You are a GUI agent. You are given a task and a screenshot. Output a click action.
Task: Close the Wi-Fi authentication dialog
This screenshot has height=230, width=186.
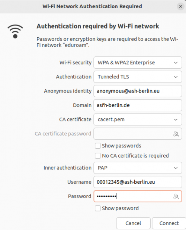(180, 6)
